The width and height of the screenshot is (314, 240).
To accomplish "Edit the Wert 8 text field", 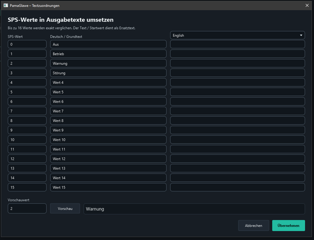I will tap(108, 120).
